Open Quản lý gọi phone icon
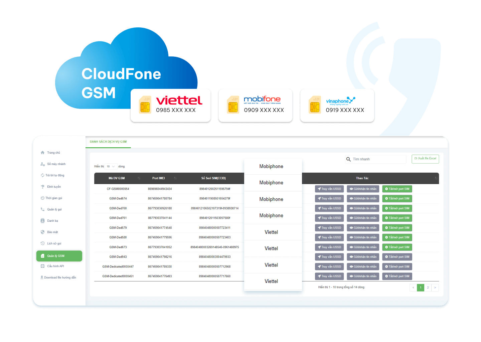Screen dimensions: 481x342 point(42,209)
